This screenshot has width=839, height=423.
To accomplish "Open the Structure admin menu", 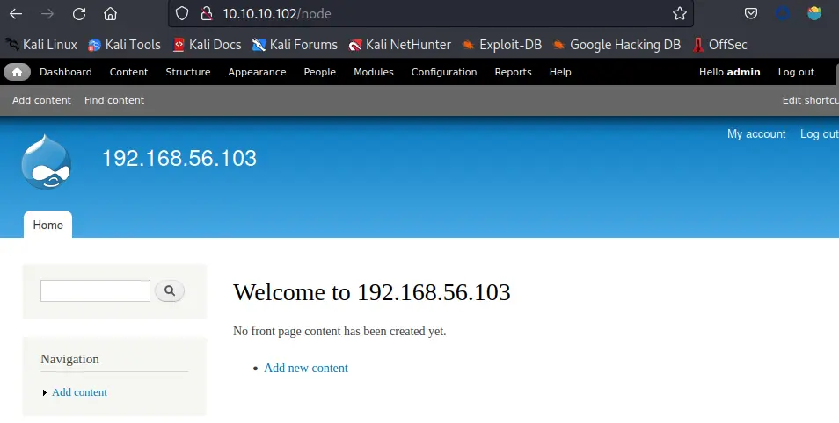I will coord(188,72).
